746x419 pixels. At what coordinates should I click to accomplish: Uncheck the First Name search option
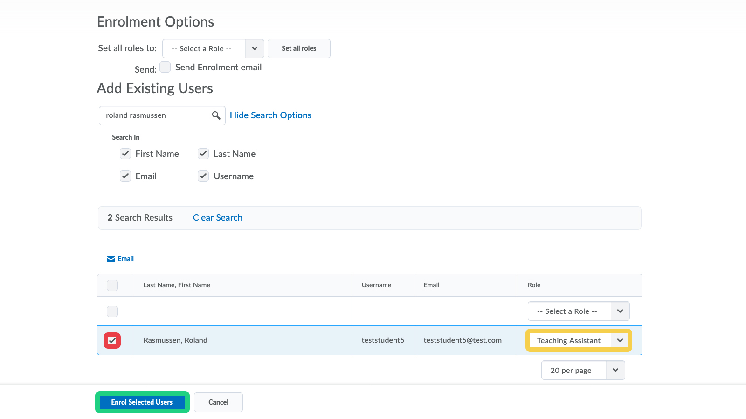(x=125, y=154)
